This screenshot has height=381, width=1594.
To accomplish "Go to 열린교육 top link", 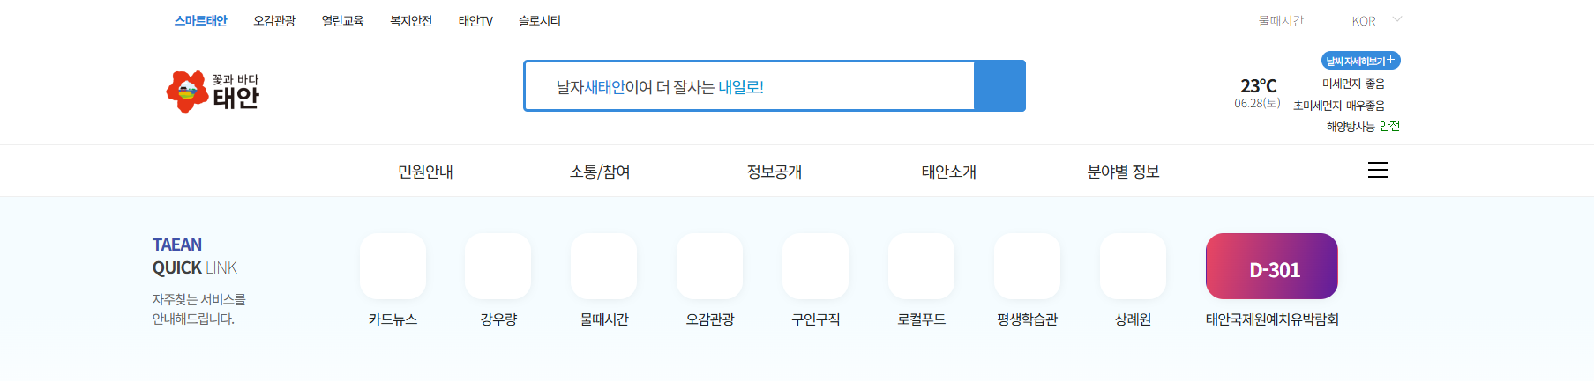I will 342,20.
